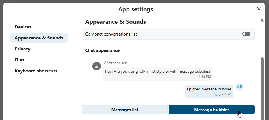The height and width of the screenshot is (120, 269).
Task: Click the Chat appearance heading
Action: tap(102, 50)
